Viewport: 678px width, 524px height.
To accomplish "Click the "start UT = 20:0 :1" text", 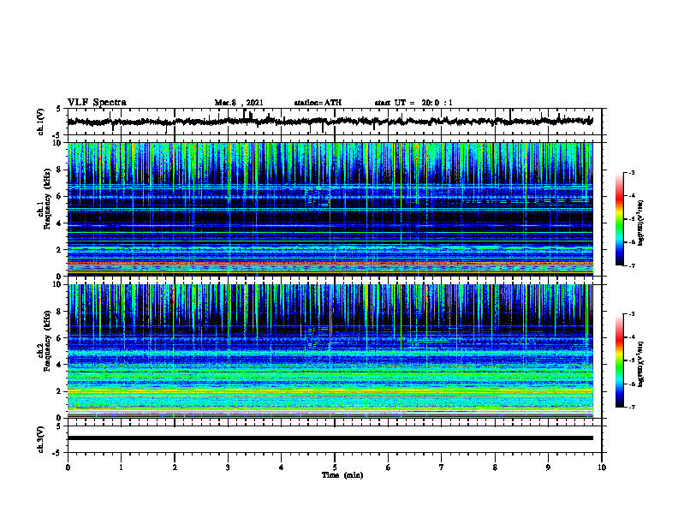I will coord(413,103).
